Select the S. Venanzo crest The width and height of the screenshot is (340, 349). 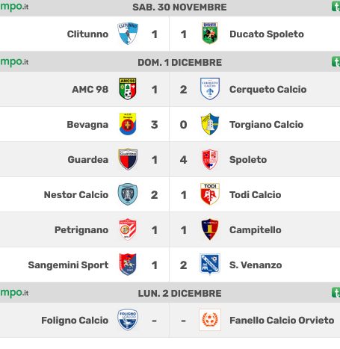click(x=210, y=265)
